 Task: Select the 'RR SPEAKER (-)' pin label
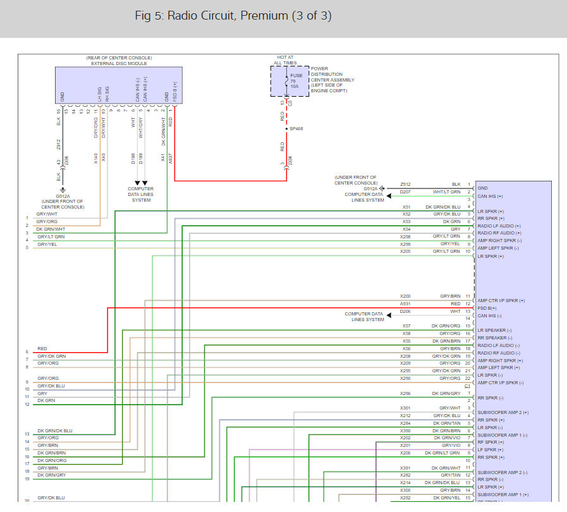(495, 338)
